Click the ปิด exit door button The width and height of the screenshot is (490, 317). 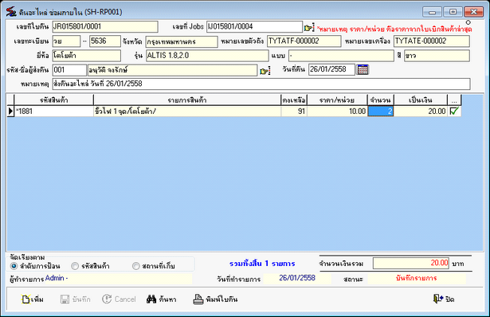(444, 299)
